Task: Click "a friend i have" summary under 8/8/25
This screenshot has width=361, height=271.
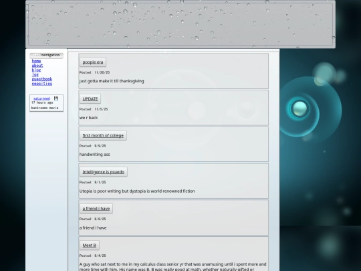Action: pos(93,228)
